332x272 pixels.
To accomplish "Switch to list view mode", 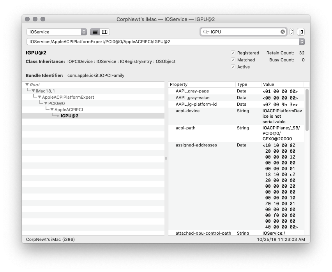I will pos(95,32).
